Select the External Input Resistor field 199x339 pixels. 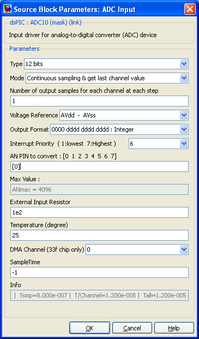coord(99,212)
